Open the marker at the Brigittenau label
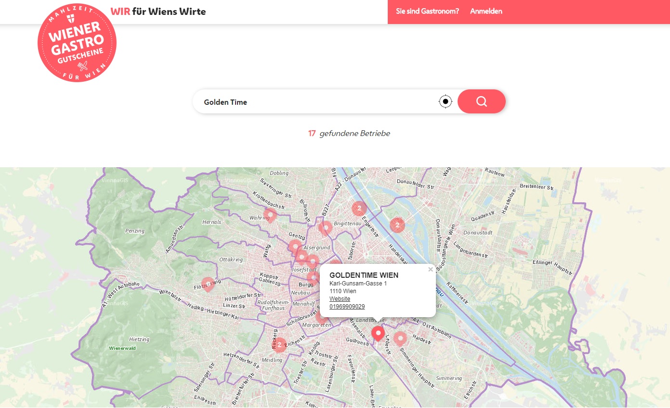This screenshot has width=670, height=408. [326, 227]
